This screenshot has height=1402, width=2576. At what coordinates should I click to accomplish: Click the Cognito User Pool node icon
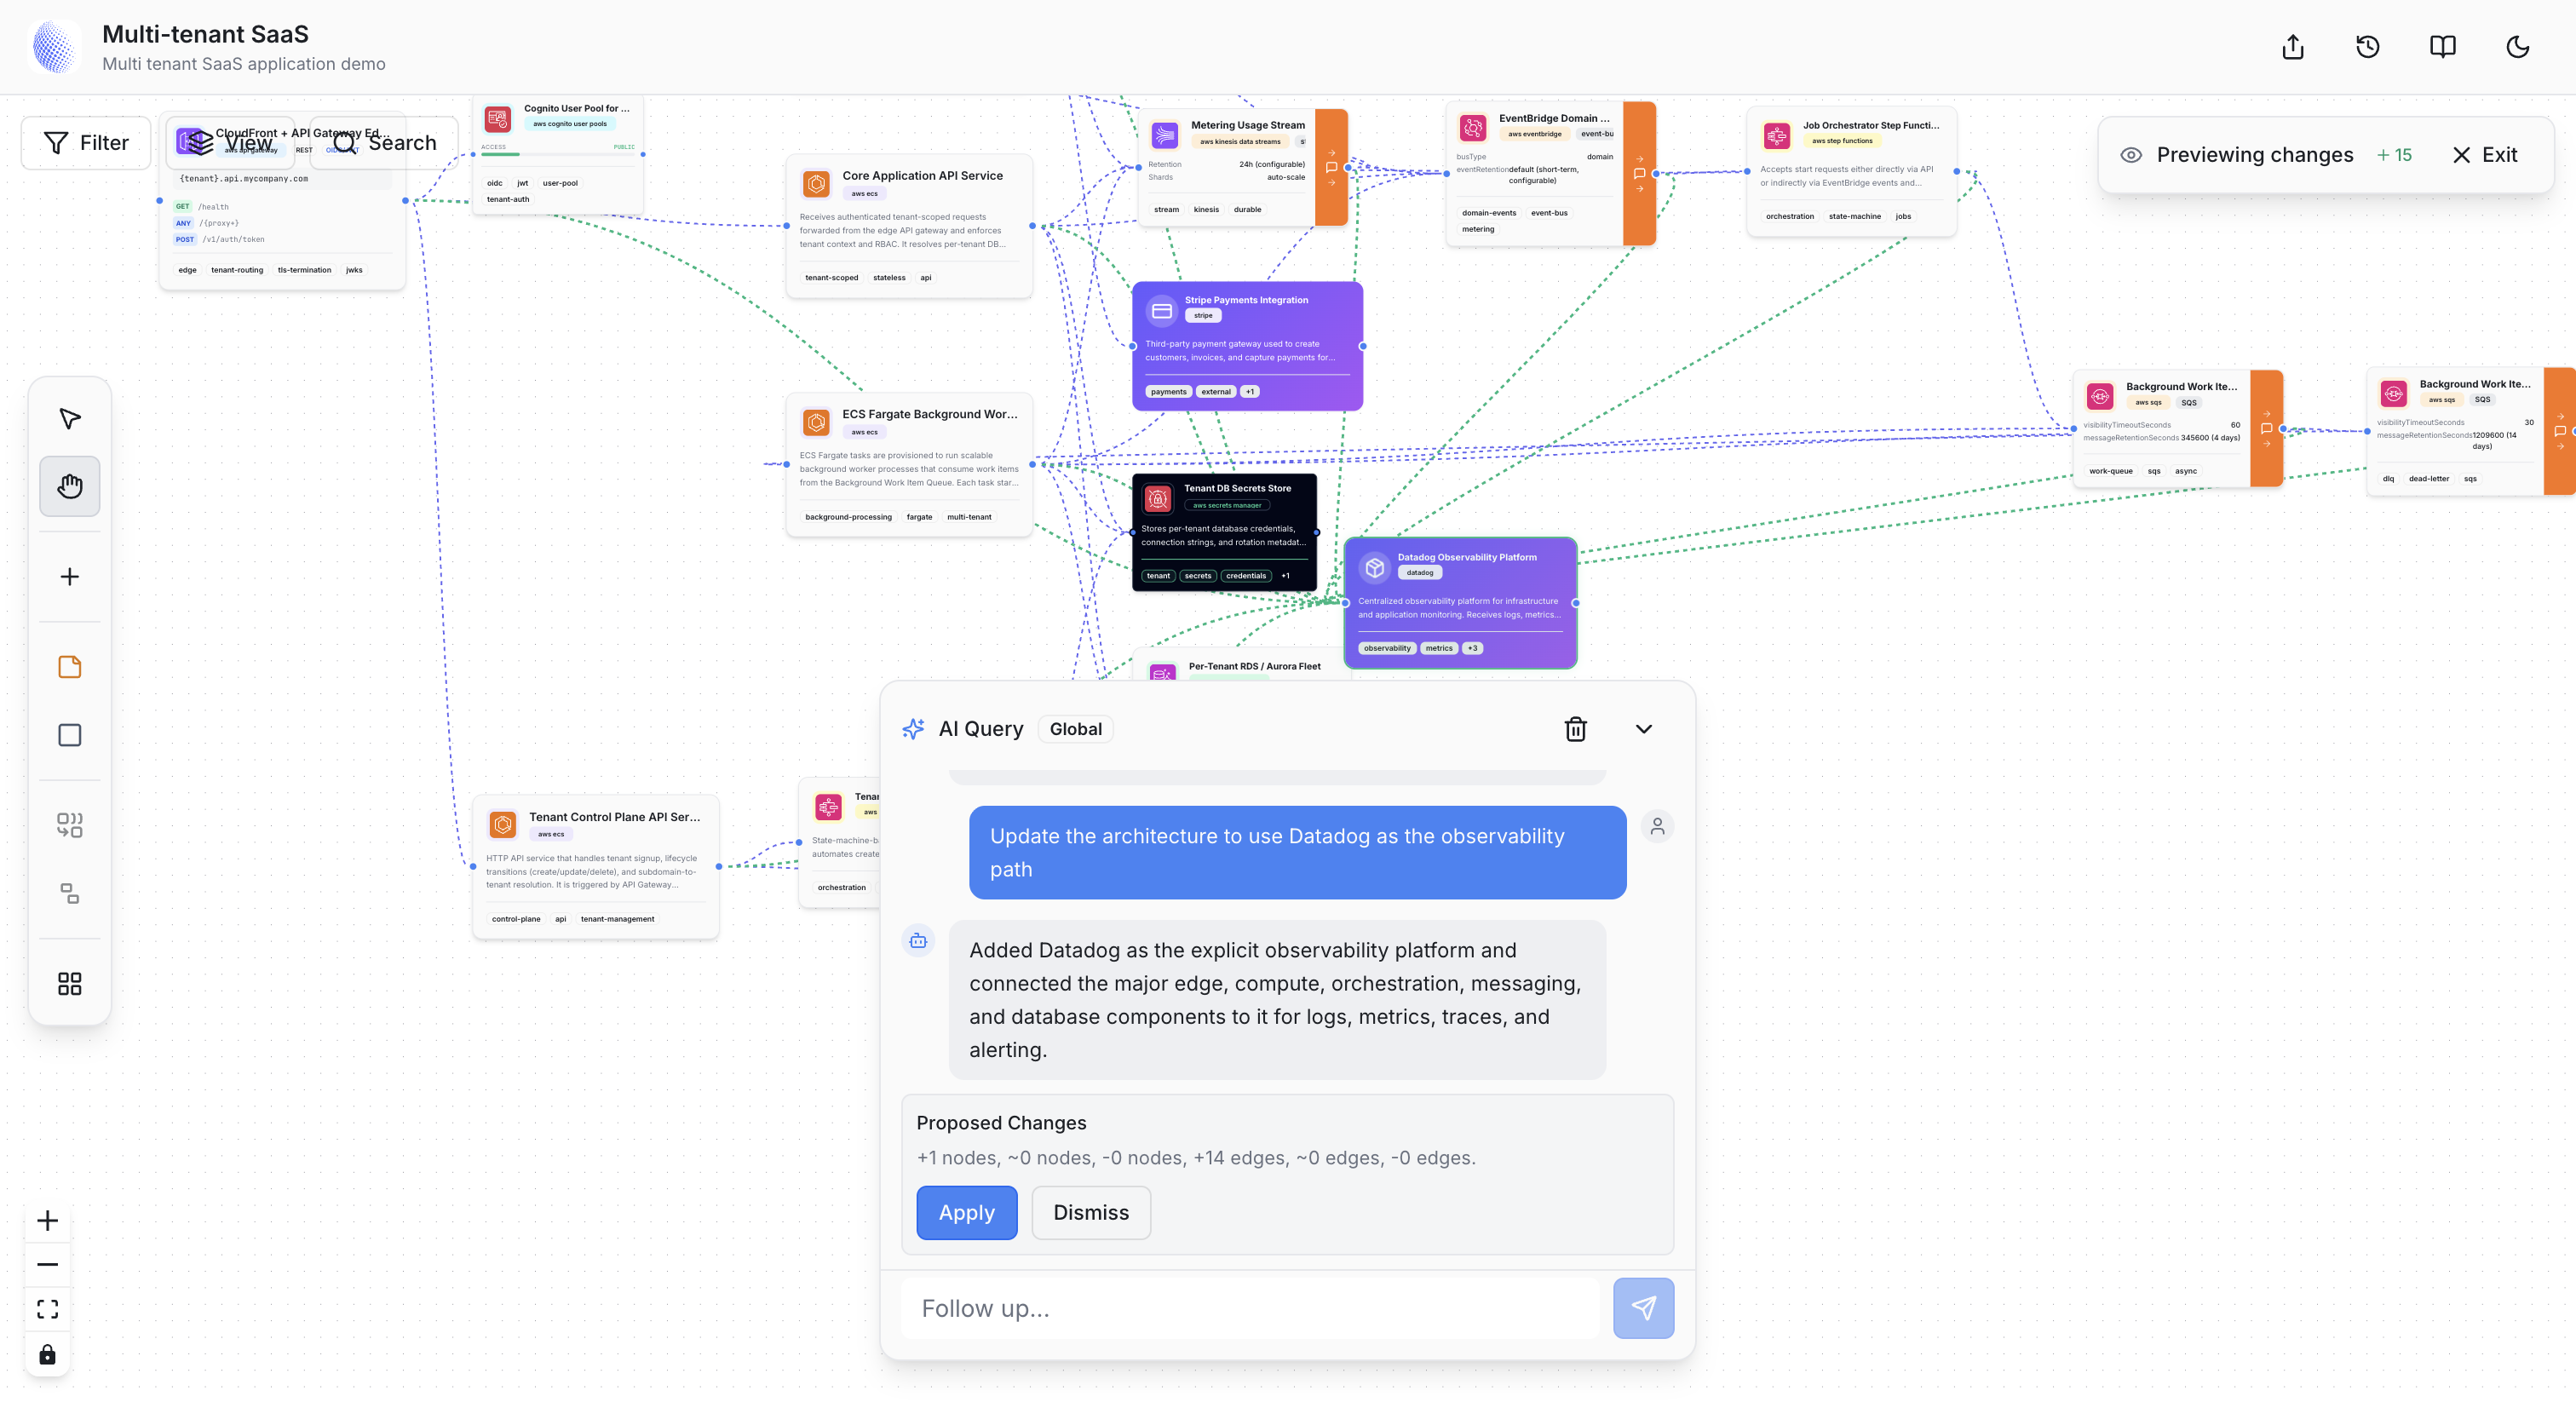497,120
